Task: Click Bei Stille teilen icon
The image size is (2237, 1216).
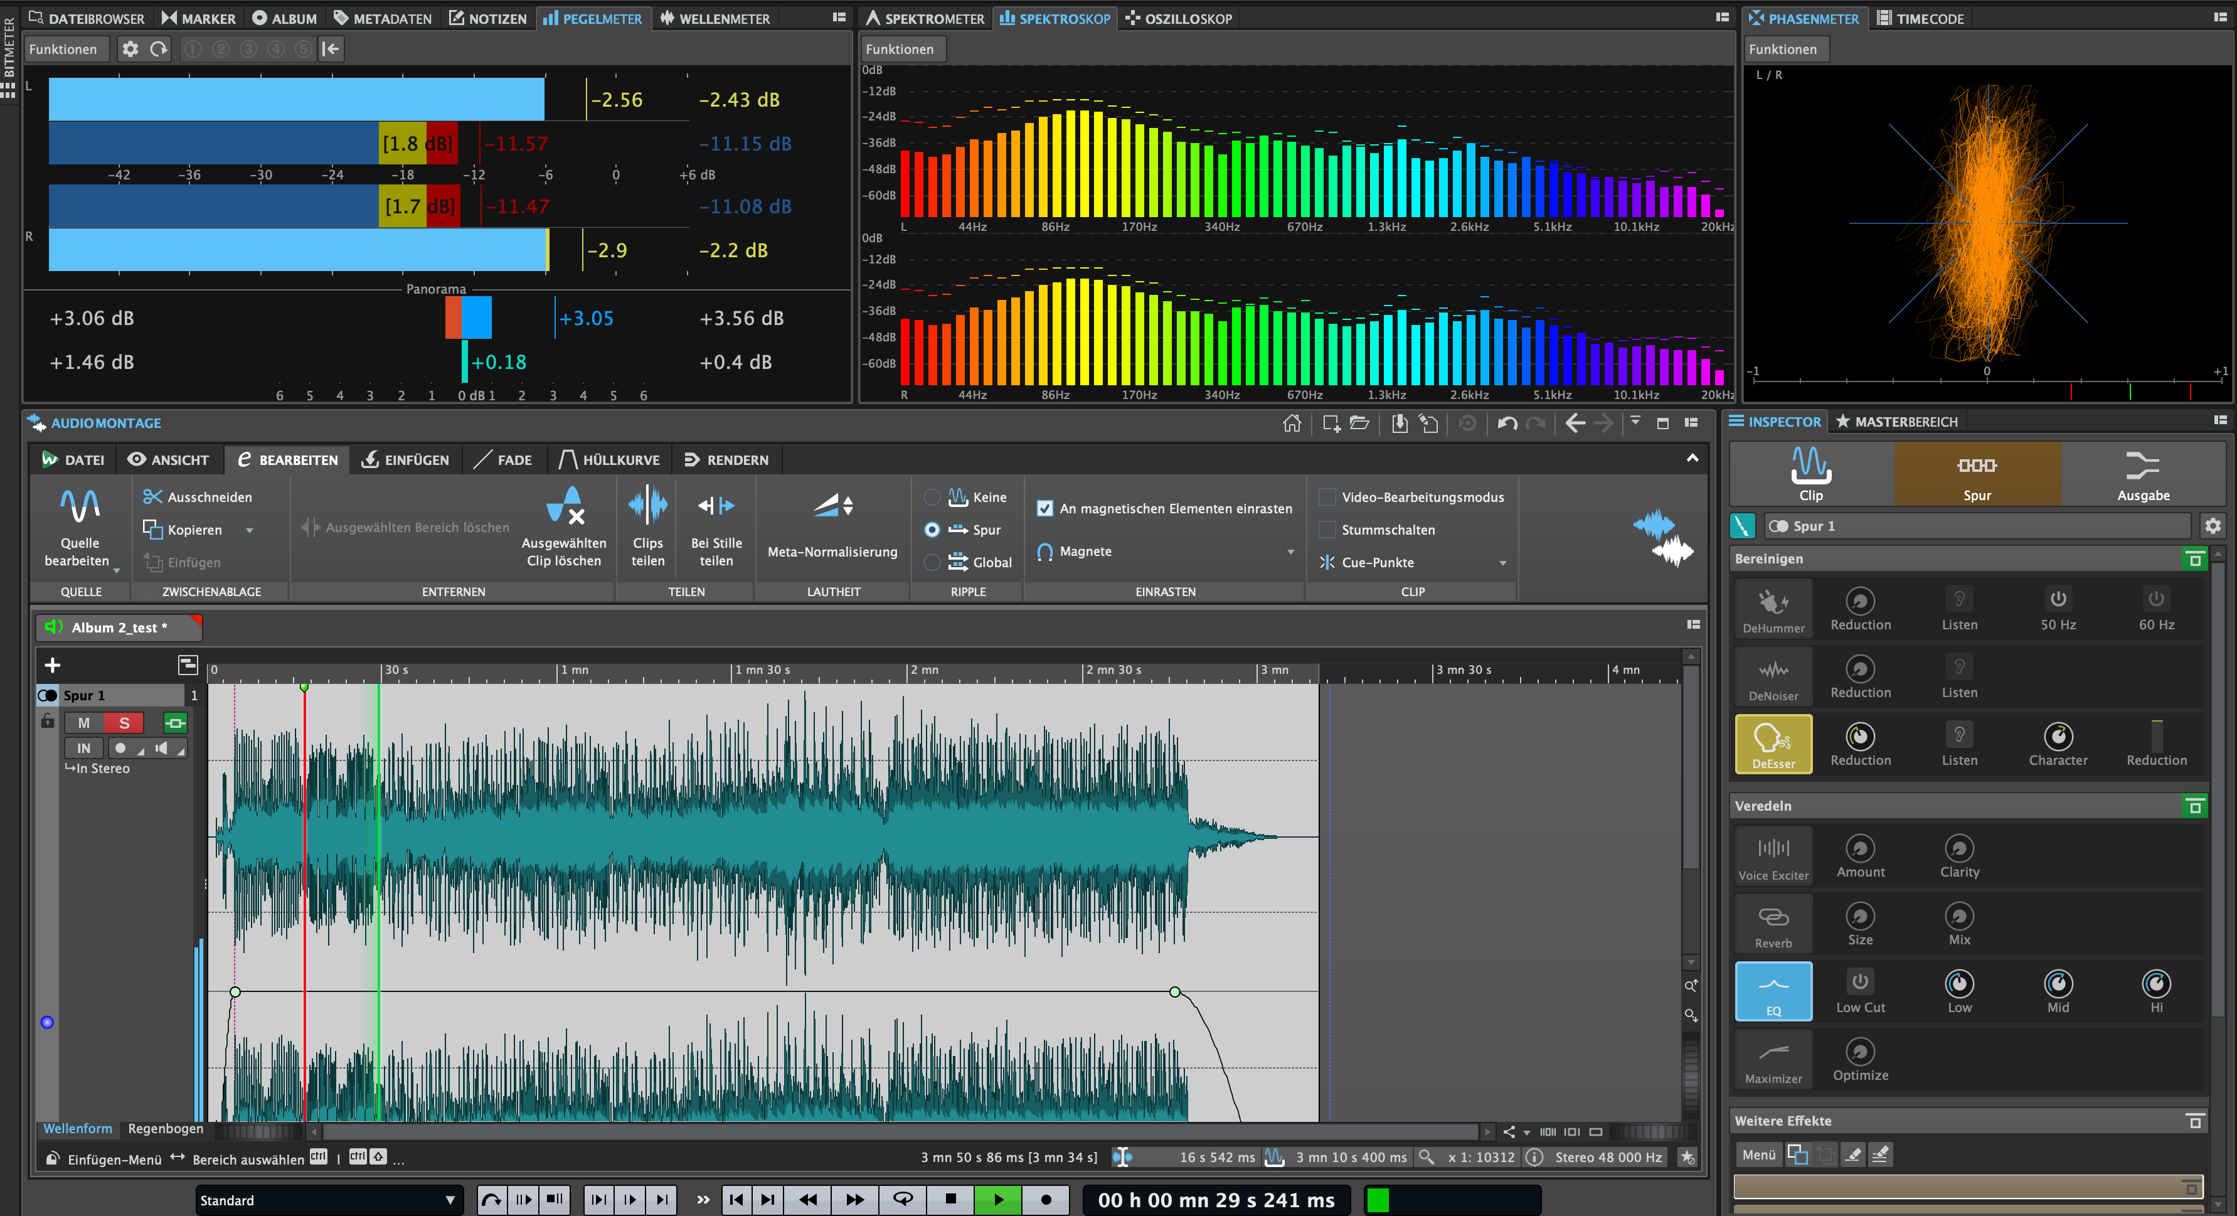Action: [716, 506]
